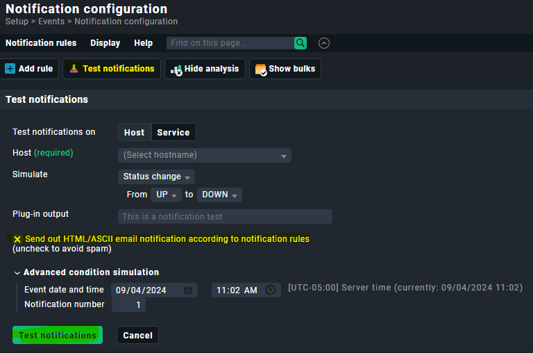Open the calendar picker for event date
Screen dimensions: 533x353
188,290
